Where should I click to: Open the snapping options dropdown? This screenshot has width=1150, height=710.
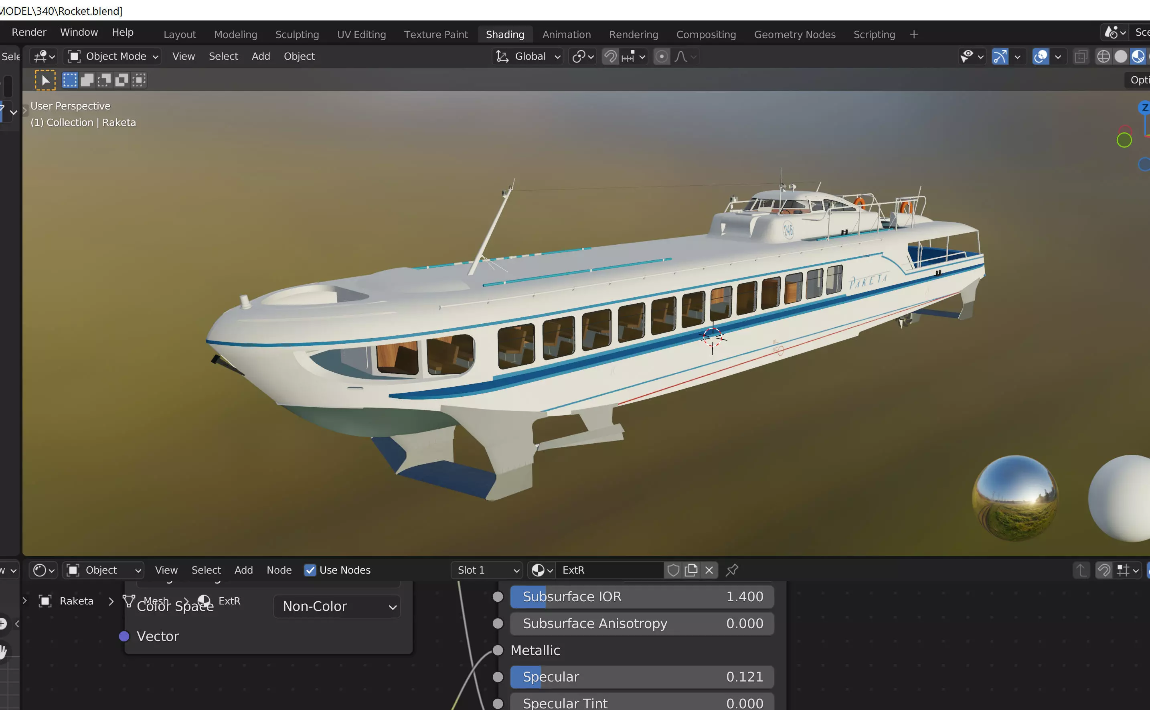634,56
